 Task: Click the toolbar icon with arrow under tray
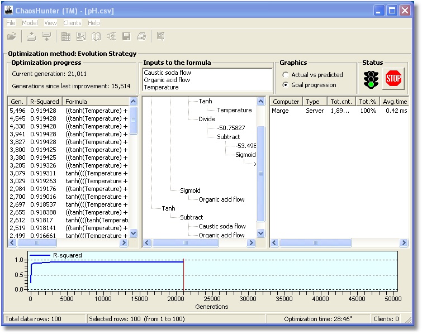tap(46, 36)
